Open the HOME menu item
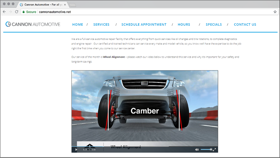The height and width of the screenshot is (158, 280). pos(78,25)
